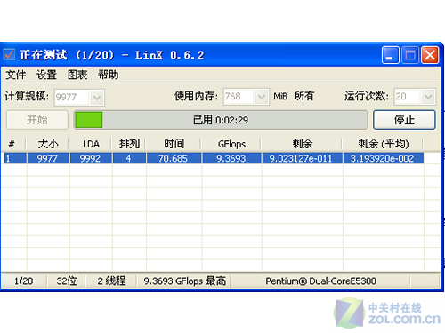
Task: Click the 剩余 column header
Action: click(302, 144)
